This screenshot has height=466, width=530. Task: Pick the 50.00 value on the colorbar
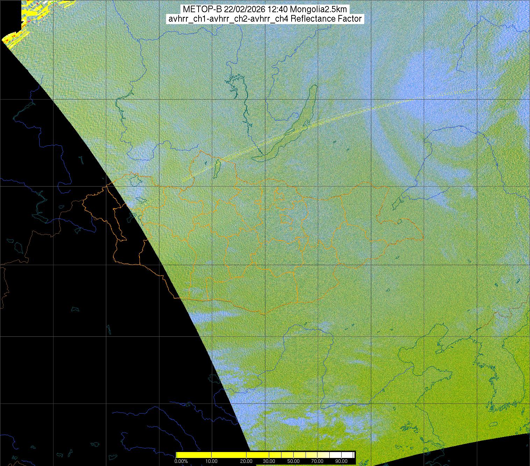(294, 461)
